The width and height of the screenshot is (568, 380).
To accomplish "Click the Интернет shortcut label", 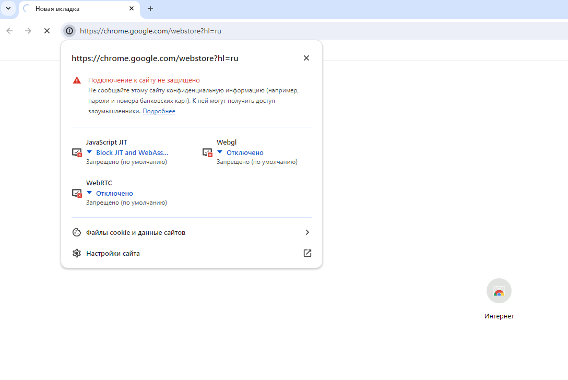I will click(499, 316).
